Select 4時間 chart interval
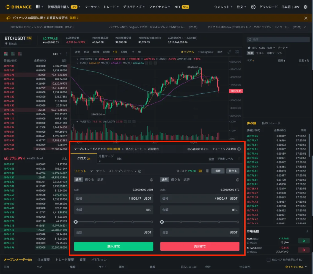 click(106, 52)
